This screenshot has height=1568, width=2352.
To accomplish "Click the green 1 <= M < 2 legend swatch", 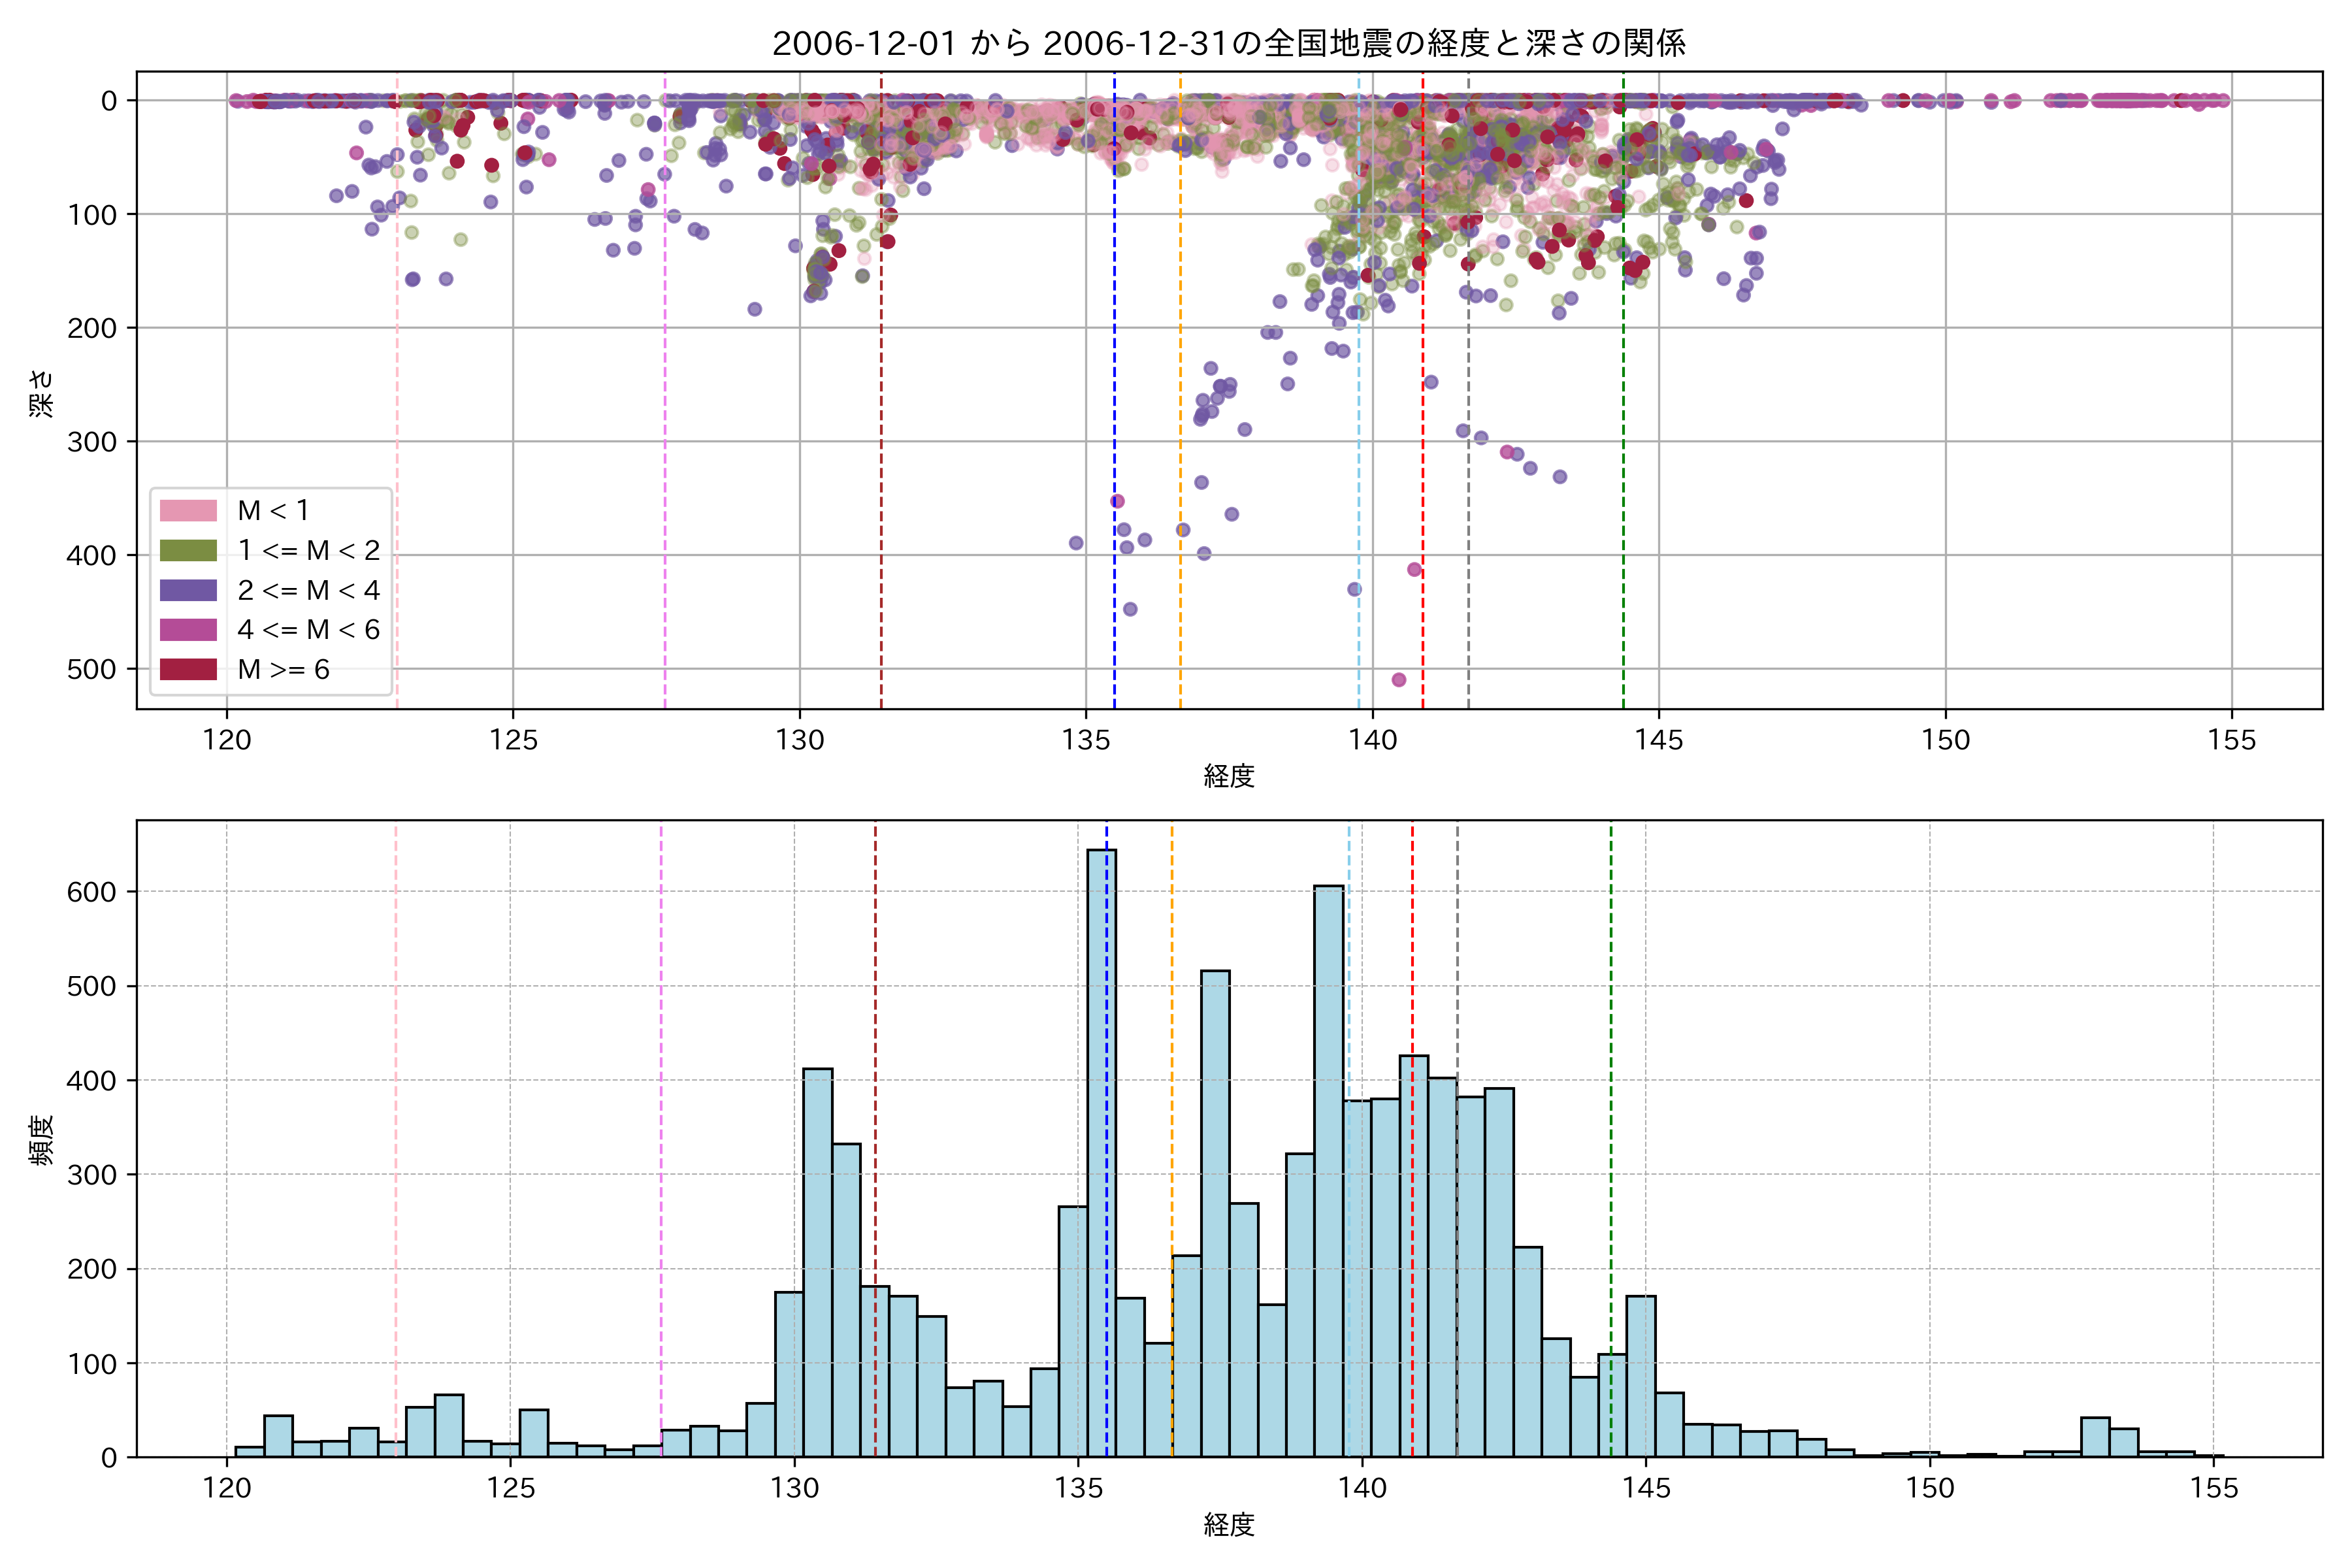I will click(188, 550).
